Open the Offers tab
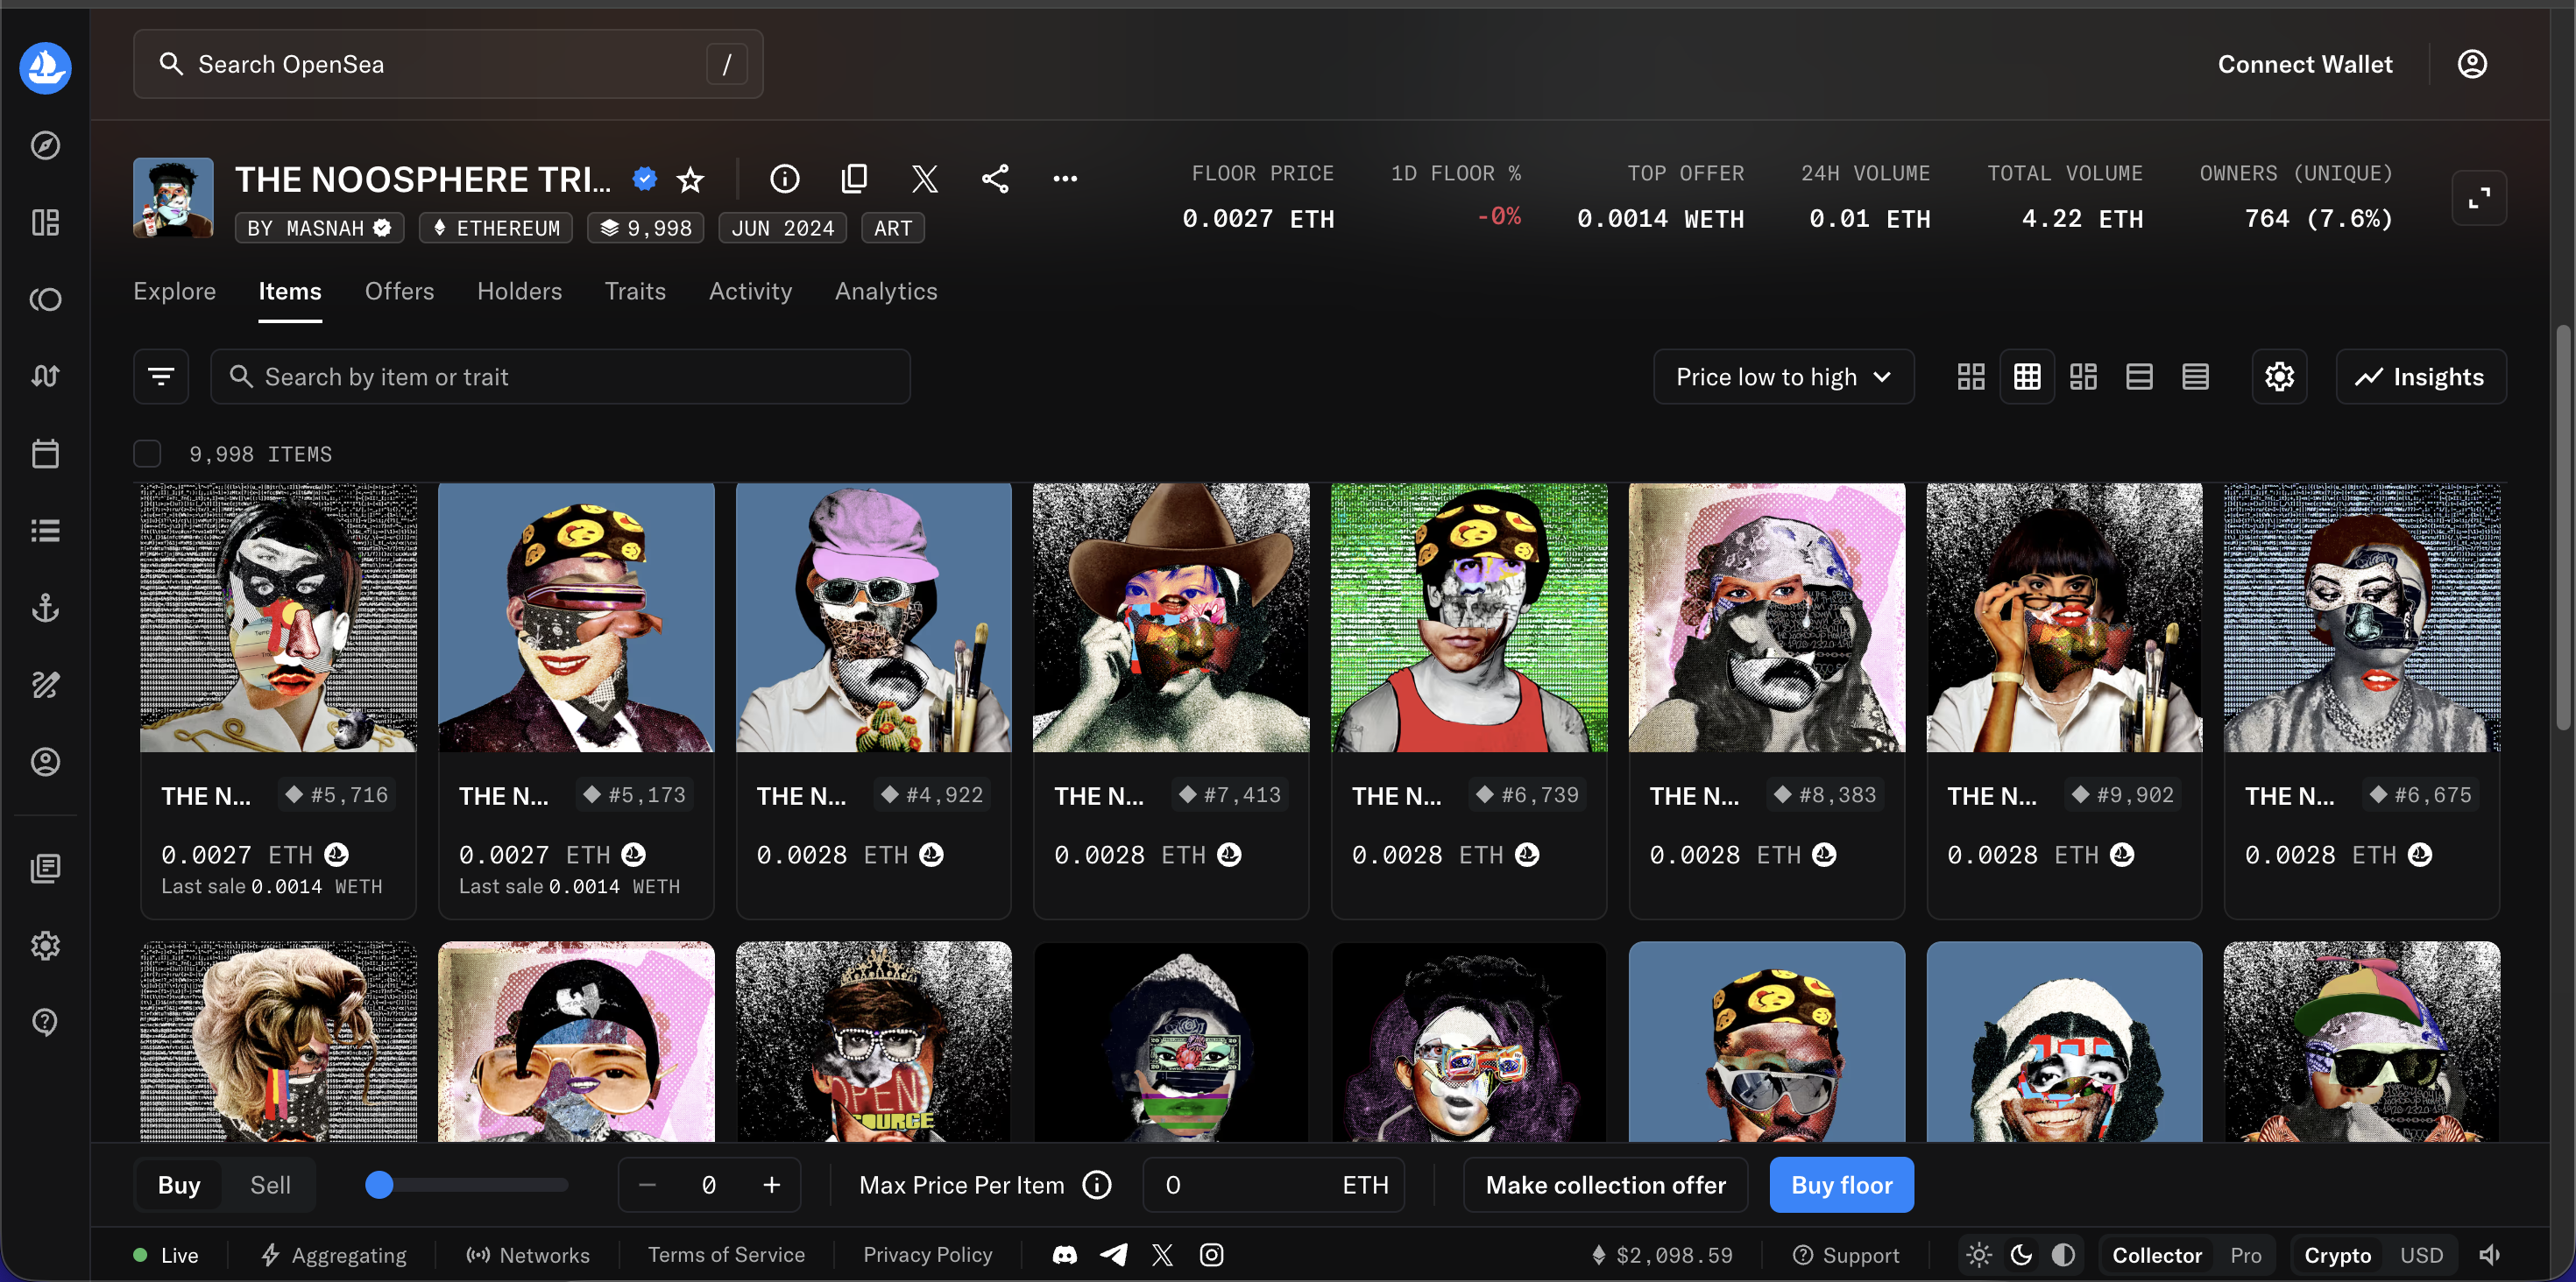This screenshot has width=2576, height=1282. [399, 291]
